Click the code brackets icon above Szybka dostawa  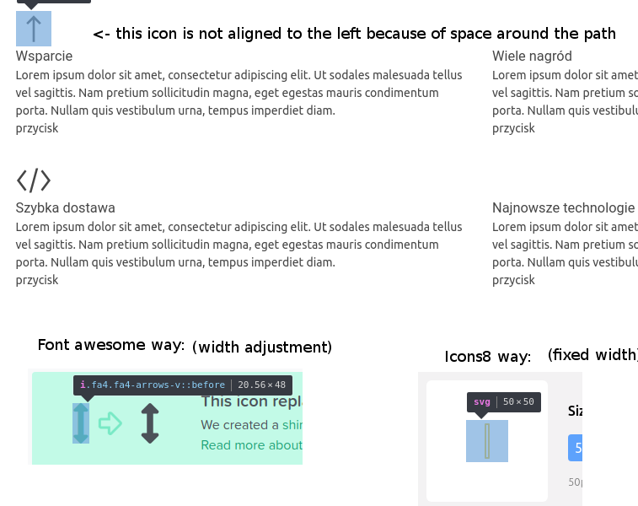pyautogui.click(x=34, y=180)
